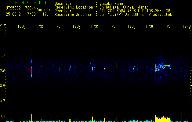Image resolution: width=192 pixels, height=122 pixels.
Task: Click the kHz axis unit label
Action: tap(3, 25)
